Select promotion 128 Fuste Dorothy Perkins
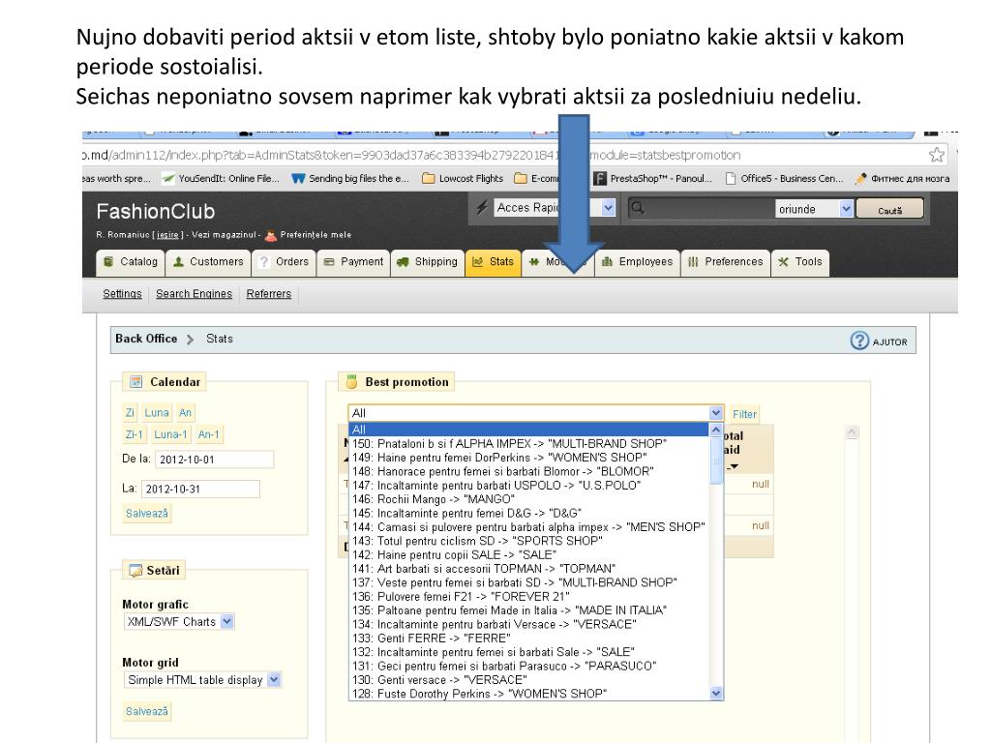The height and width of the screenshot is (743, 991). point(529,694)
